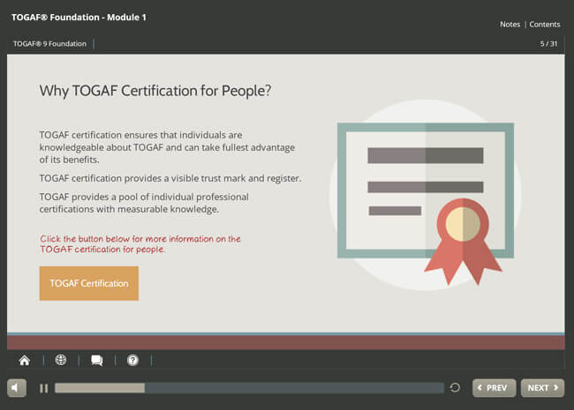Click the paragraph about pool of certifications
Screen dimensions: 574x410
(144, 203)
